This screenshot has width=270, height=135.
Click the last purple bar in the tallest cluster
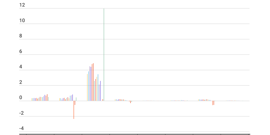(x=100, y=91)
